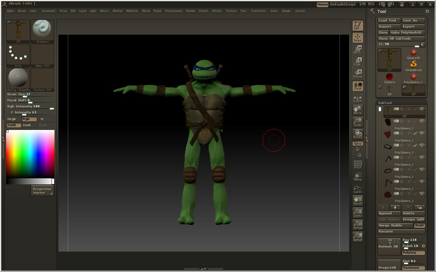The image size is (436, 272).
Task: Toggle Rgb painting mode
Action: pos(29,119)
